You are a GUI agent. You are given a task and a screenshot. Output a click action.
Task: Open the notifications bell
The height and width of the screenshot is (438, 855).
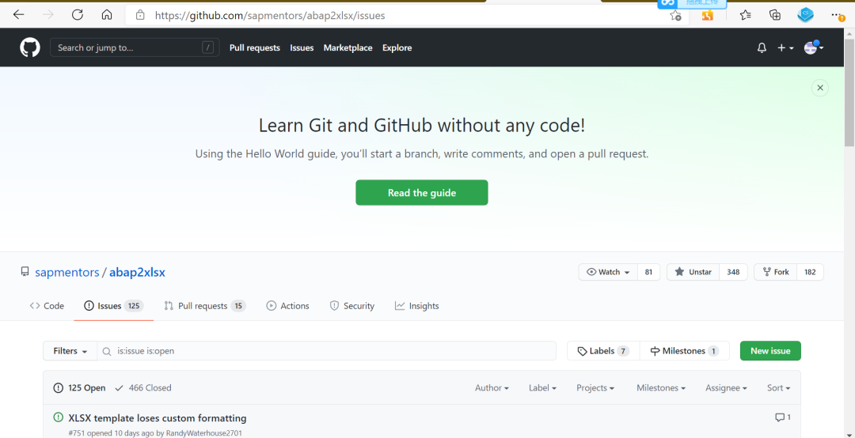click(762, 48)
